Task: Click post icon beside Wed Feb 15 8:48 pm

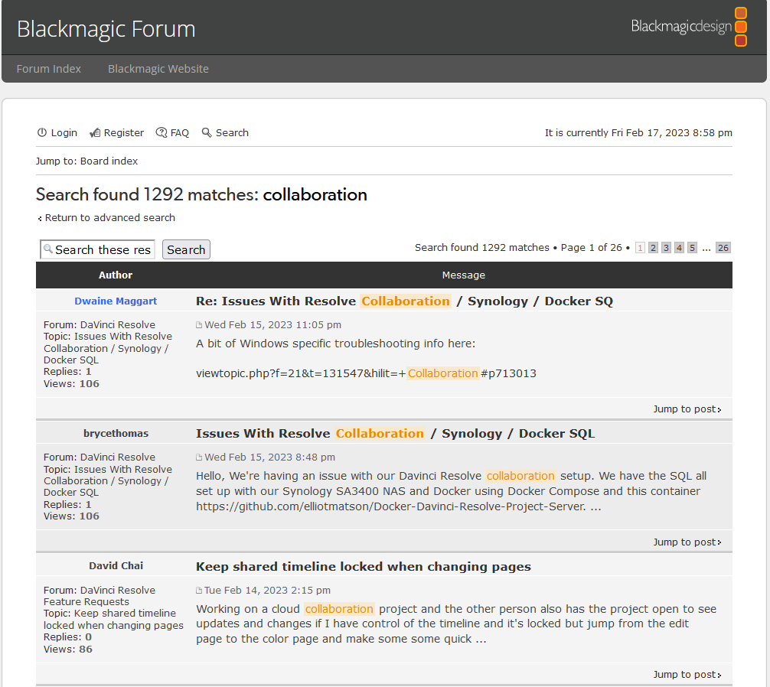Action: 200,457
